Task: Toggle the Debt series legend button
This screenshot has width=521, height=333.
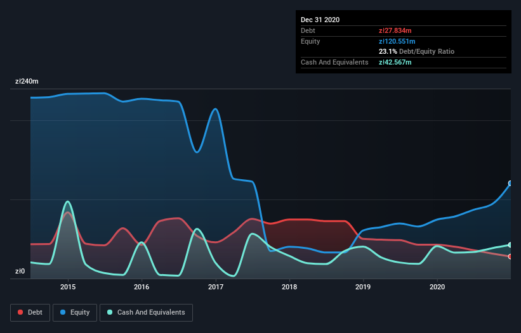Action: point(30,313)
